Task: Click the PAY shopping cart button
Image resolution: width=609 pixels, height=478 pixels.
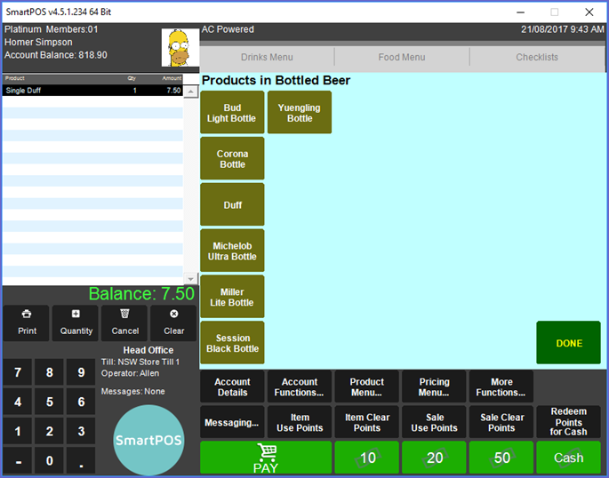Action: (266, 458)
